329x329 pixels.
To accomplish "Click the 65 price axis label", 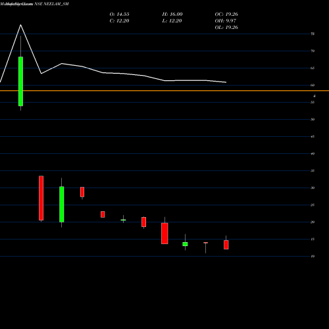I will (313, 68).
